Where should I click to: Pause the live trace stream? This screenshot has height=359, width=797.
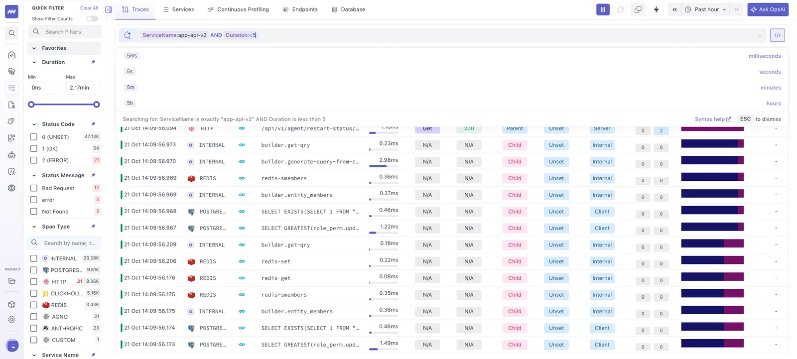pos(603,9)
